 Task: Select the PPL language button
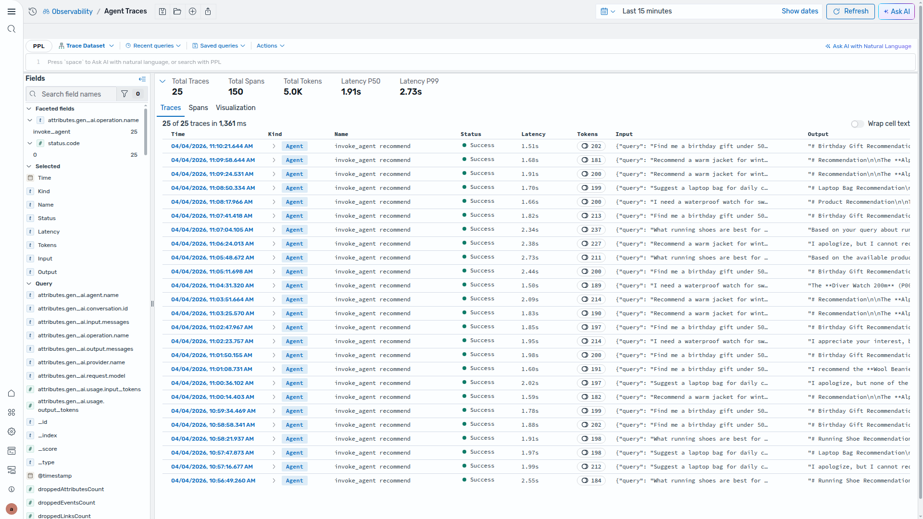click(x=39, y=46)
